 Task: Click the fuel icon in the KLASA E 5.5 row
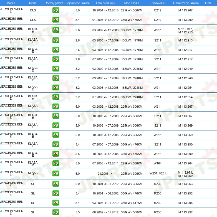[55, 154]
